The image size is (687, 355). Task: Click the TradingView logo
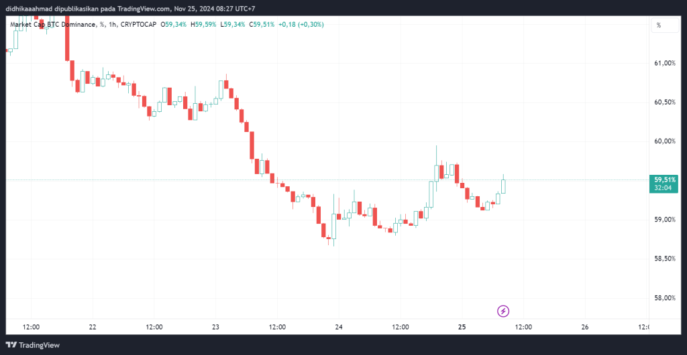33,345
